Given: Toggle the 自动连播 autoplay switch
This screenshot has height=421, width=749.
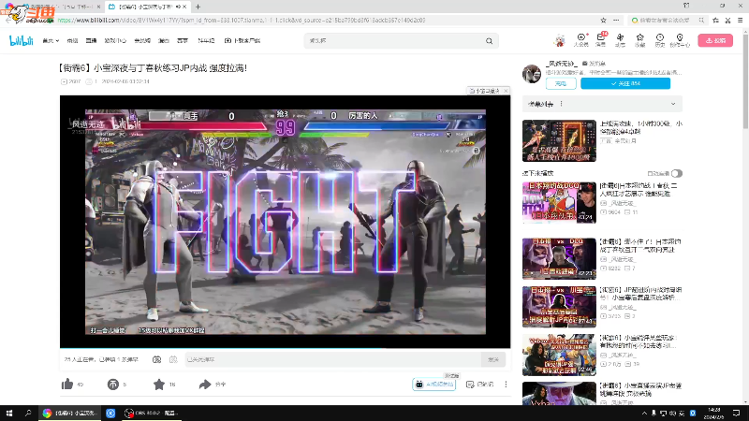Looking at the screenshot, I should pyautogui.click(x=676, y=173).
